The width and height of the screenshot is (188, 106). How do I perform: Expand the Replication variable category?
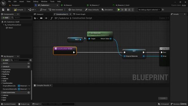[1, 72]
